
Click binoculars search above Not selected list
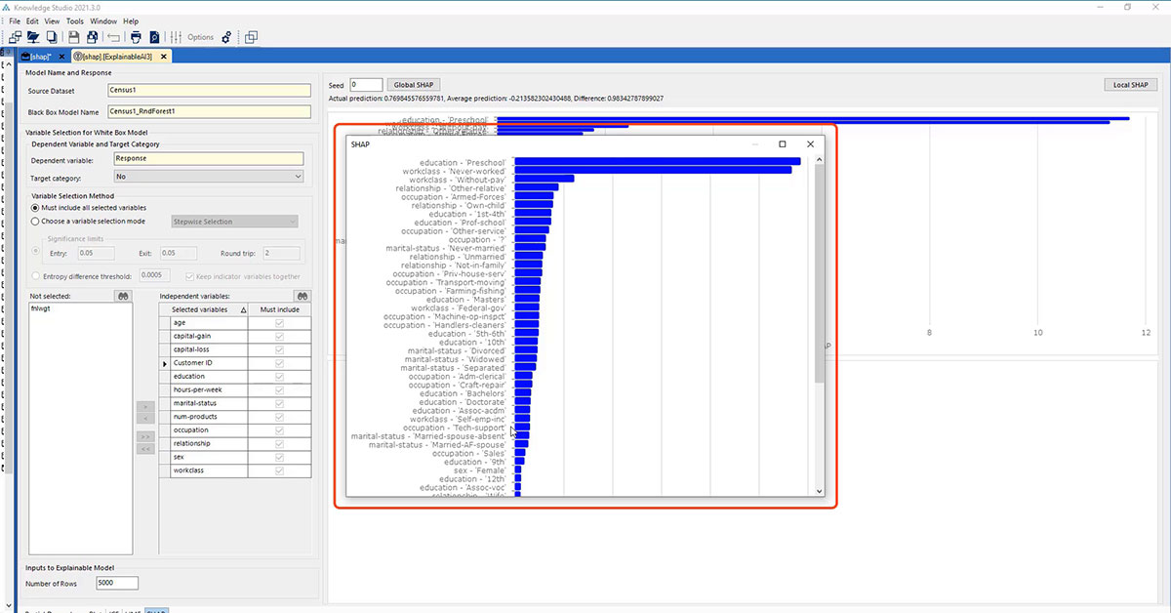(123, 296)
